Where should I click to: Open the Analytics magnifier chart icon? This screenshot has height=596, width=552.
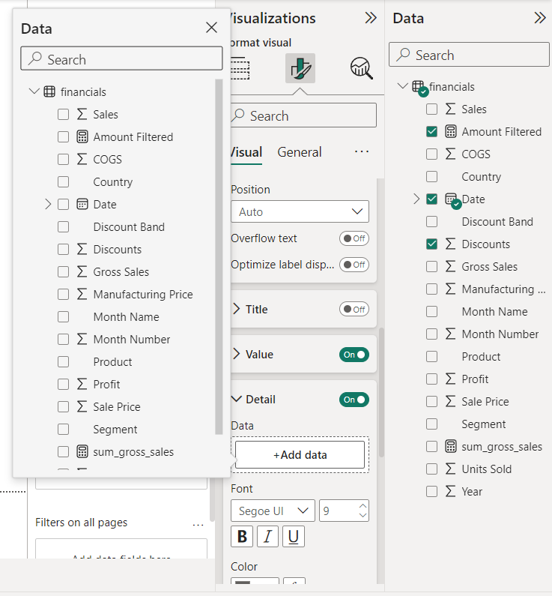(x=361, y=68)
